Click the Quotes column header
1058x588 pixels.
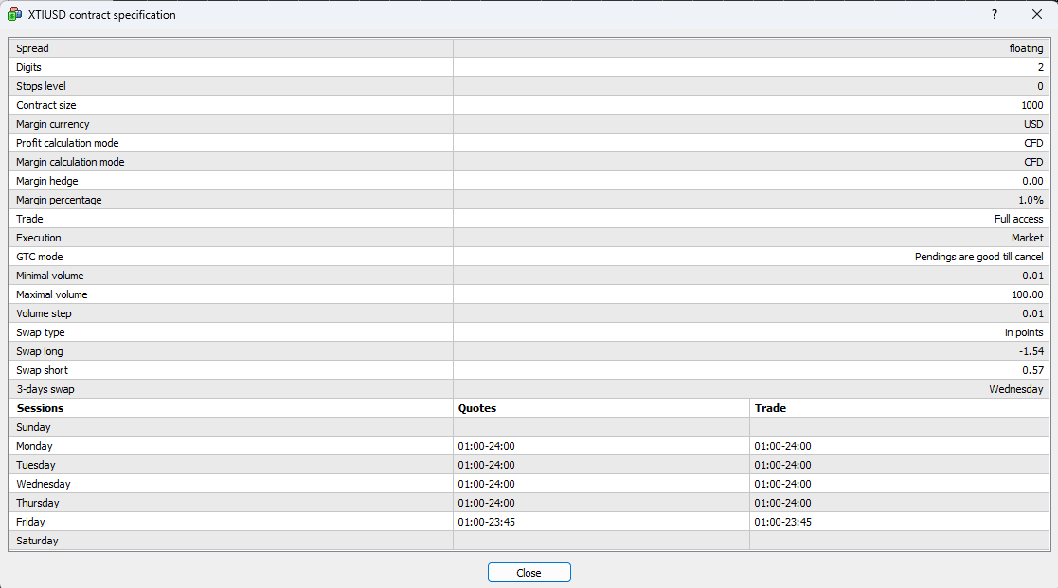[476, 408]
